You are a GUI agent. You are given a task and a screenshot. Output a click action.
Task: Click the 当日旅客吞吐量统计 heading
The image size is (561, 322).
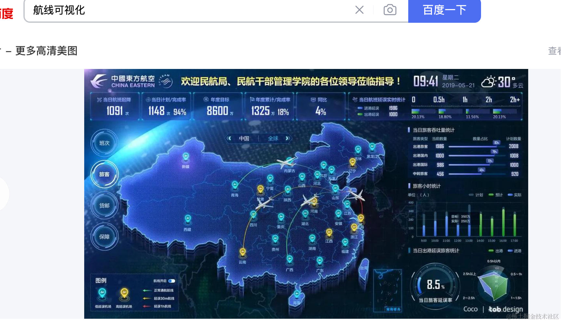point(434,130)
